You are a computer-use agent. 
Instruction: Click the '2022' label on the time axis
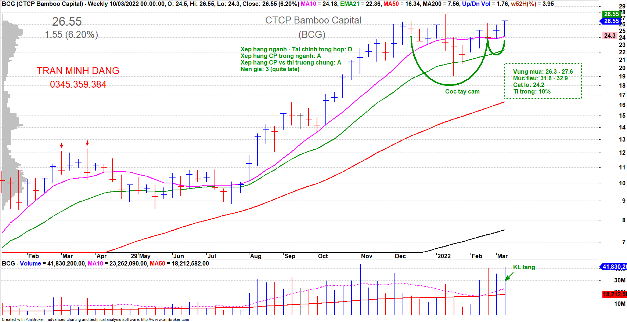(444, 256)
